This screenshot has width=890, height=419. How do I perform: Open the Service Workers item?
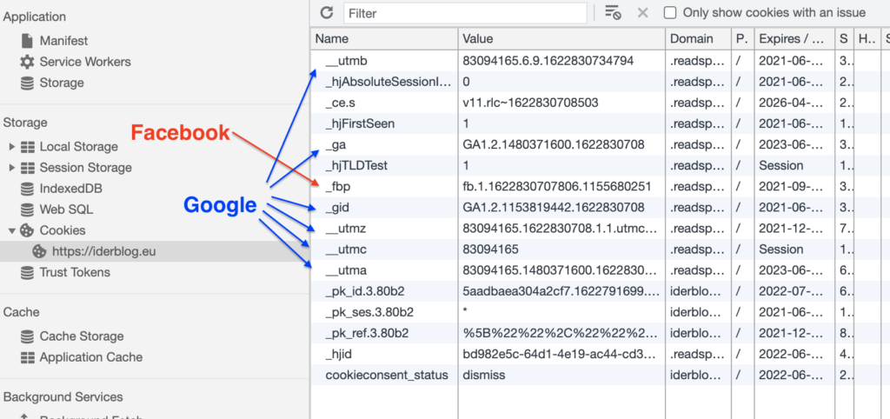point(85,62)
